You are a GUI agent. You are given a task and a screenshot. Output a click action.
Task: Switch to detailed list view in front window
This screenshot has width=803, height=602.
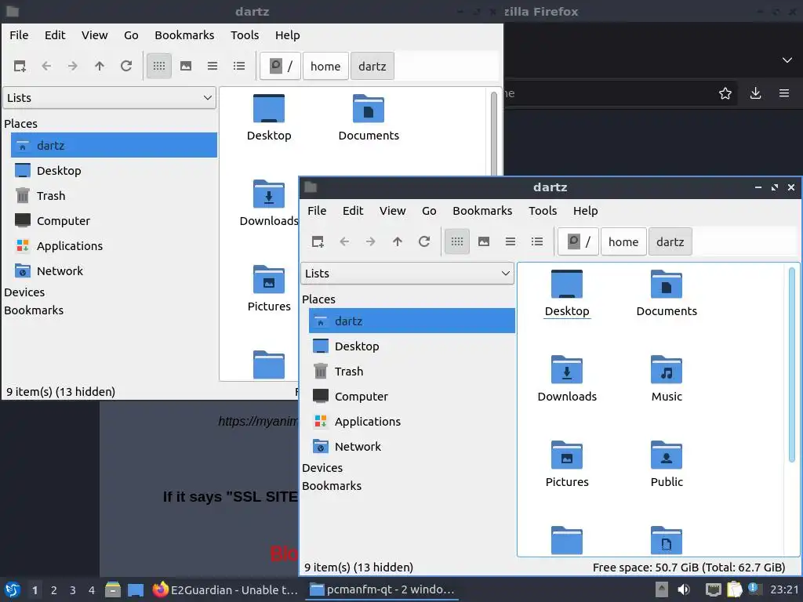point(537,241)
